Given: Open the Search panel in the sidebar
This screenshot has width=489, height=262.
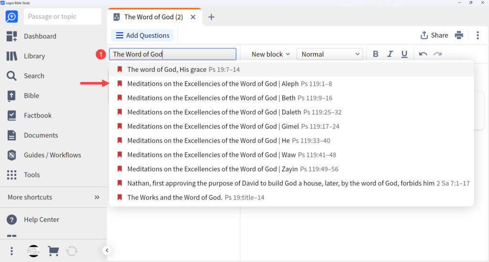Looking at the screenshot, I should (x=25, y=76).
